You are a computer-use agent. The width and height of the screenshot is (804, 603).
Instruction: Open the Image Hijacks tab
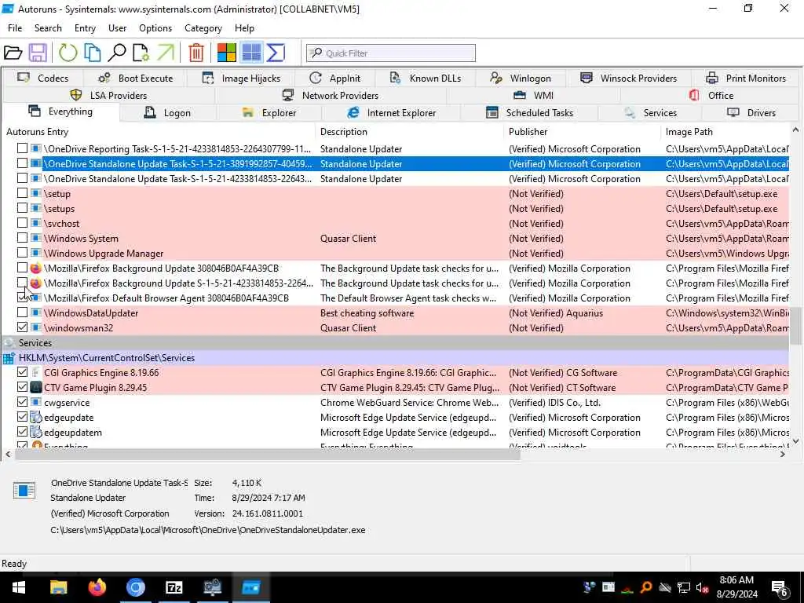241,78
